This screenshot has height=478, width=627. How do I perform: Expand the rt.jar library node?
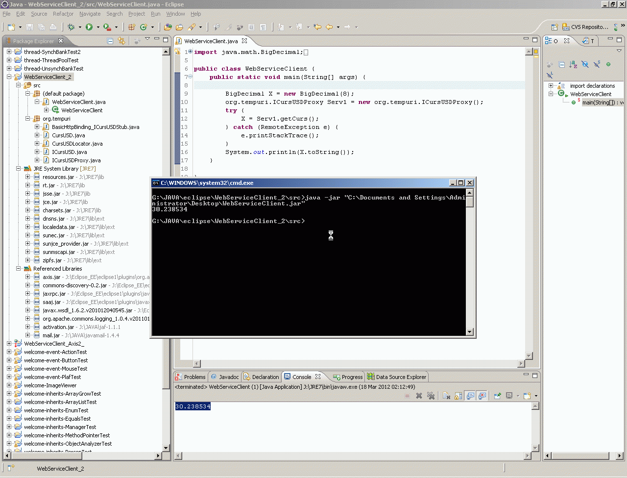tap(27, 185)
